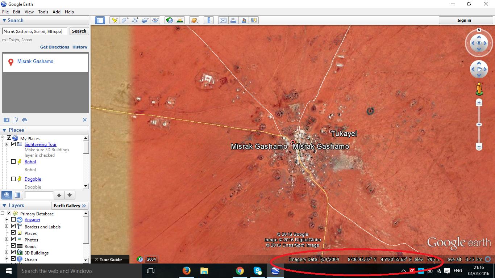The height and width of the screenshot is (278, 495).
Task: Click the historical imagery 2004 date button
Action: (x=151, y=259)
